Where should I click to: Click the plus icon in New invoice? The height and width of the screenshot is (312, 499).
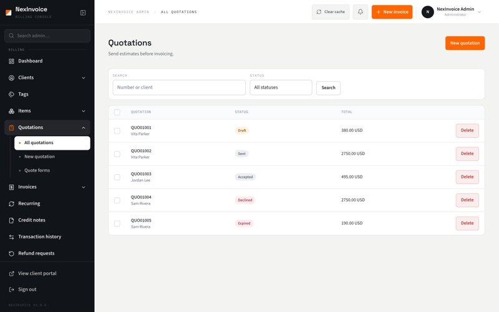(x=379, y=12)
